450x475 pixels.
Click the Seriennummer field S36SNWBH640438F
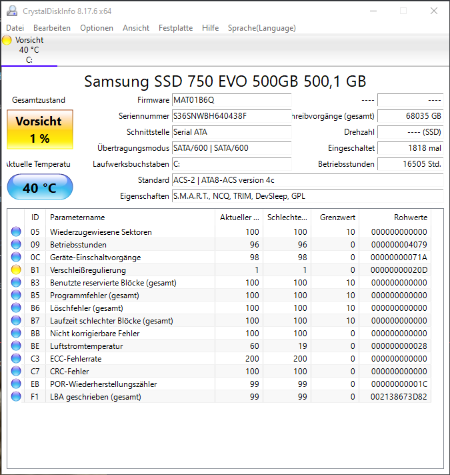[232, 116]
